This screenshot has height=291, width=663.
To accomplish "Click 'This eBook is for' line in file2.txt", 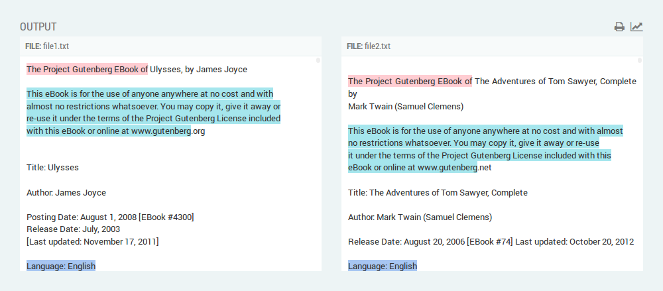I will (485, 131).
